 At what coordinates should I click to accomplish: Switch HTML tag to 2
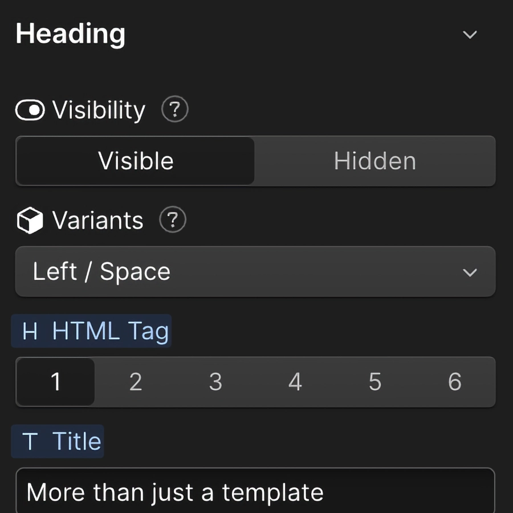135,382
